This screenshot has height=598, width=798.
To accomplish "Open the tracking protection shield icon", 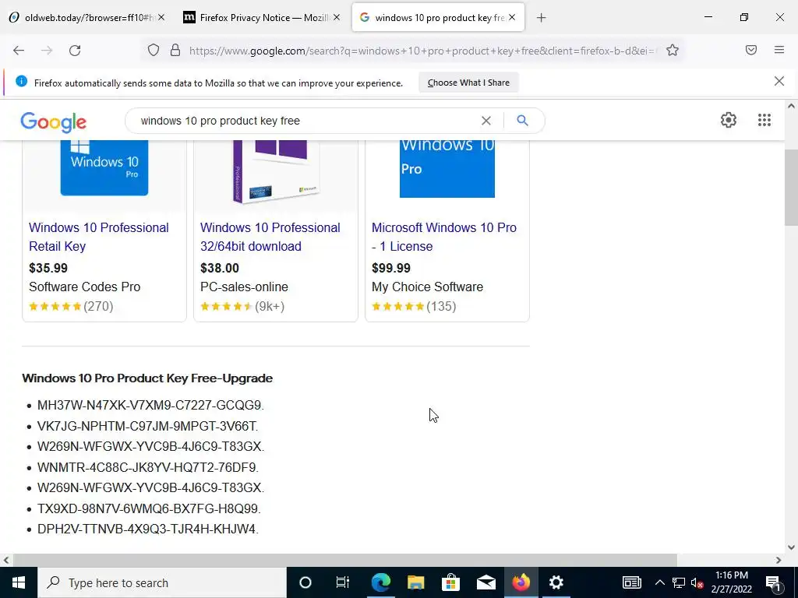I will (x=154, y=51).
